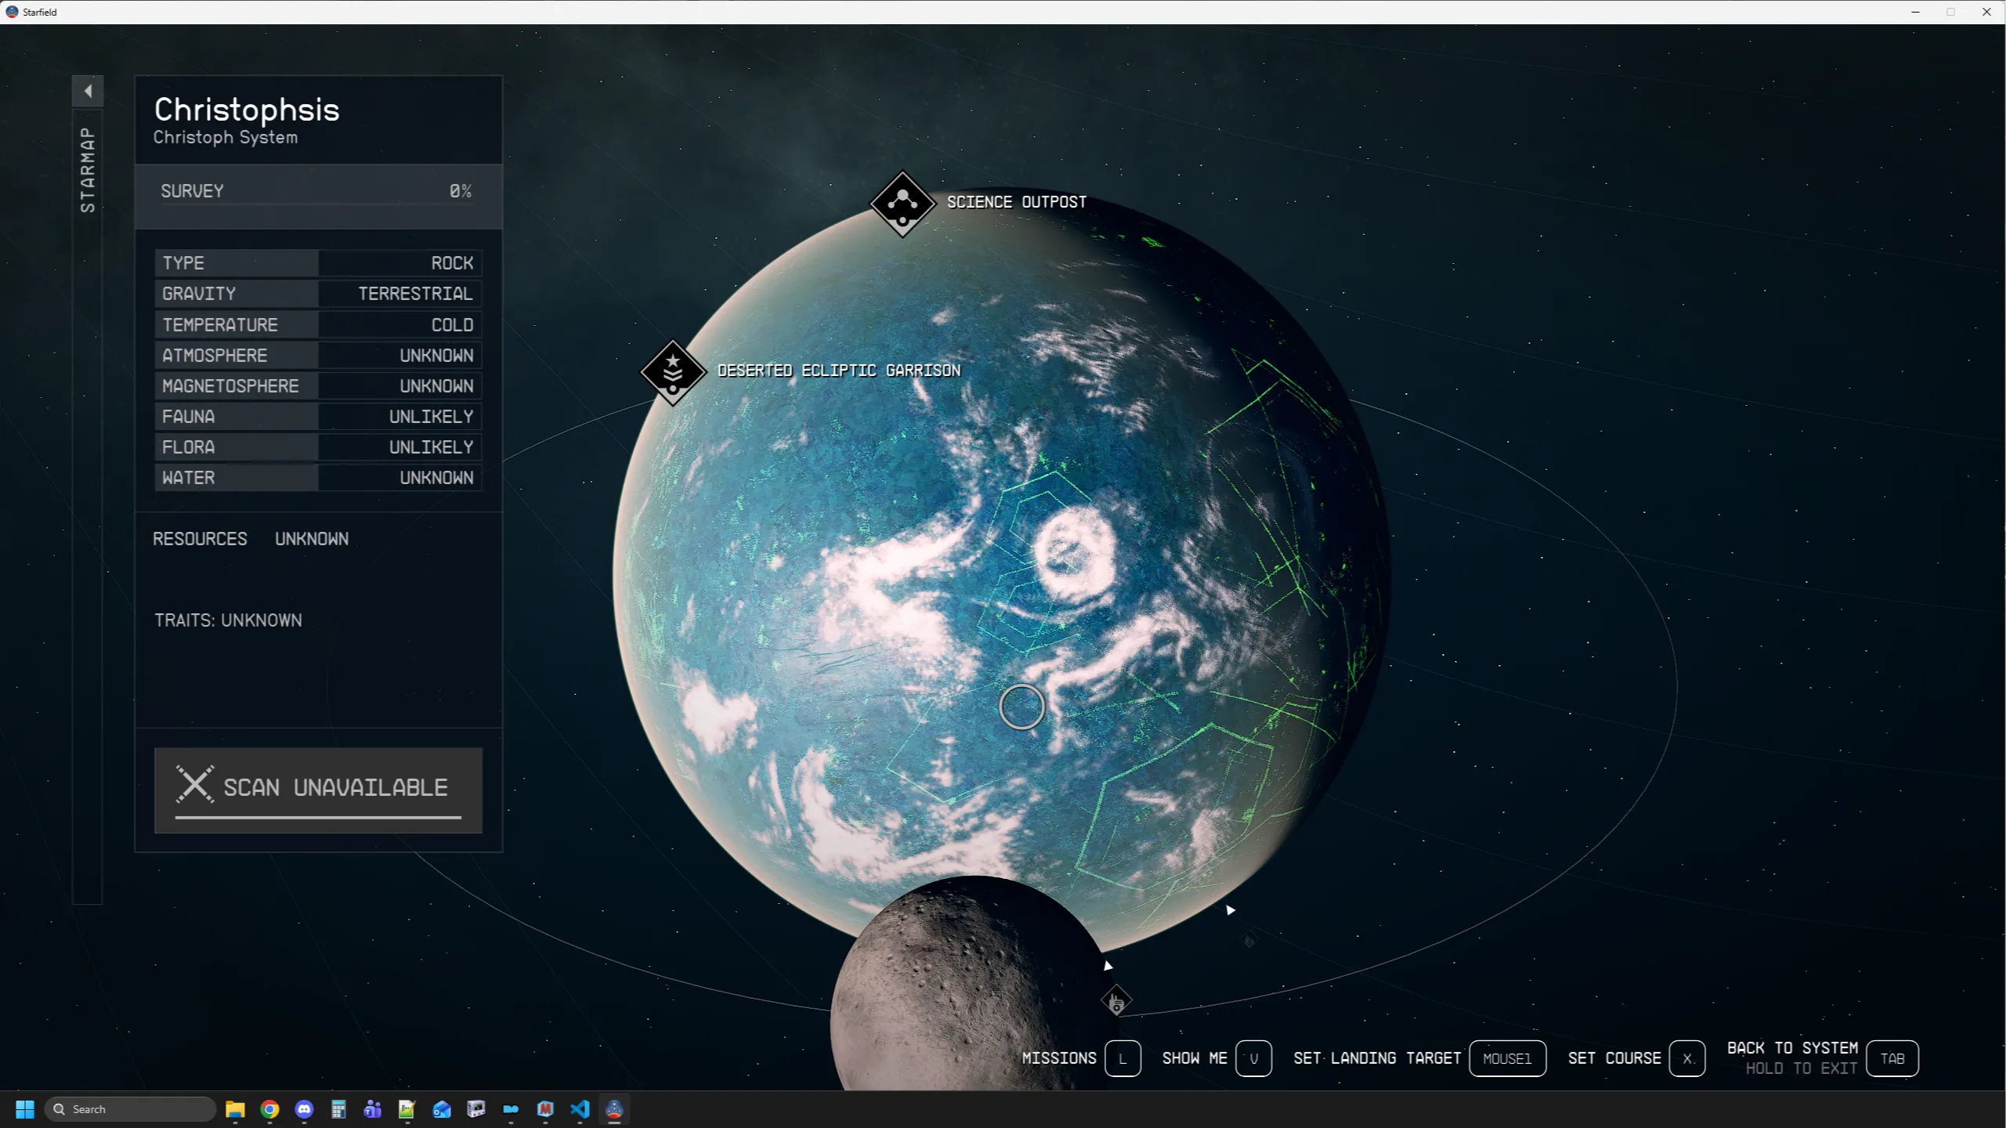Click the Water UNKNOWN row
The width and height of the screenshot is (2006, 1128).
318,478
